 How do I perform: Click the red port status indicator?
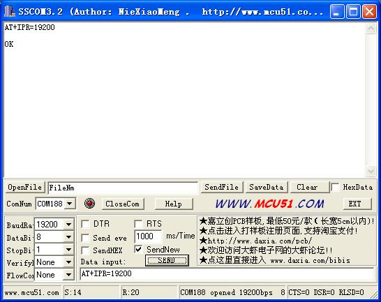pos(89,204)
